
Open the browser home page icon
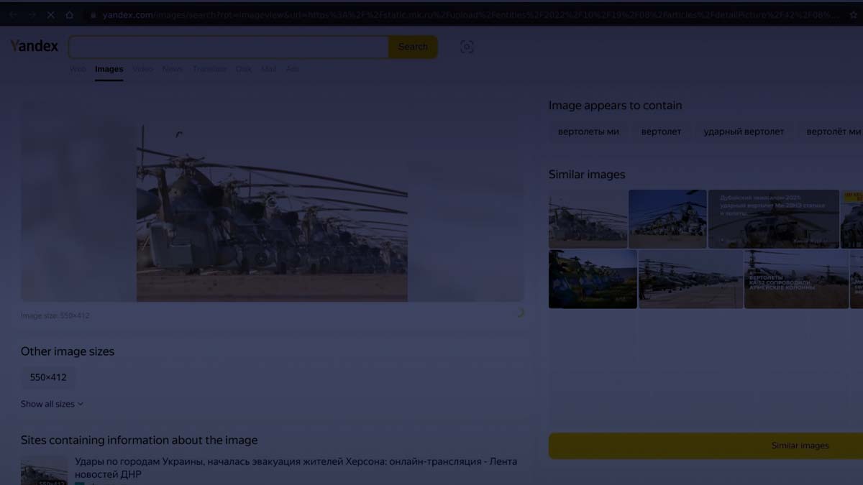click(x=69, y=14)
